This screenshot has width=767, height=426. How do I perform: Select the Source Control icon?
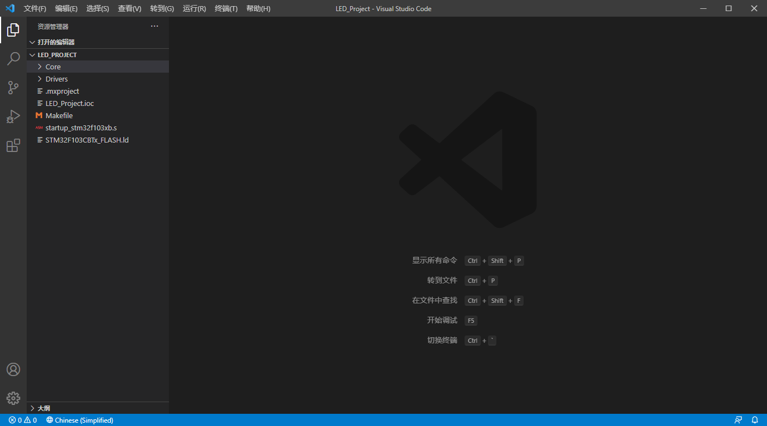(x=13, y=88)
